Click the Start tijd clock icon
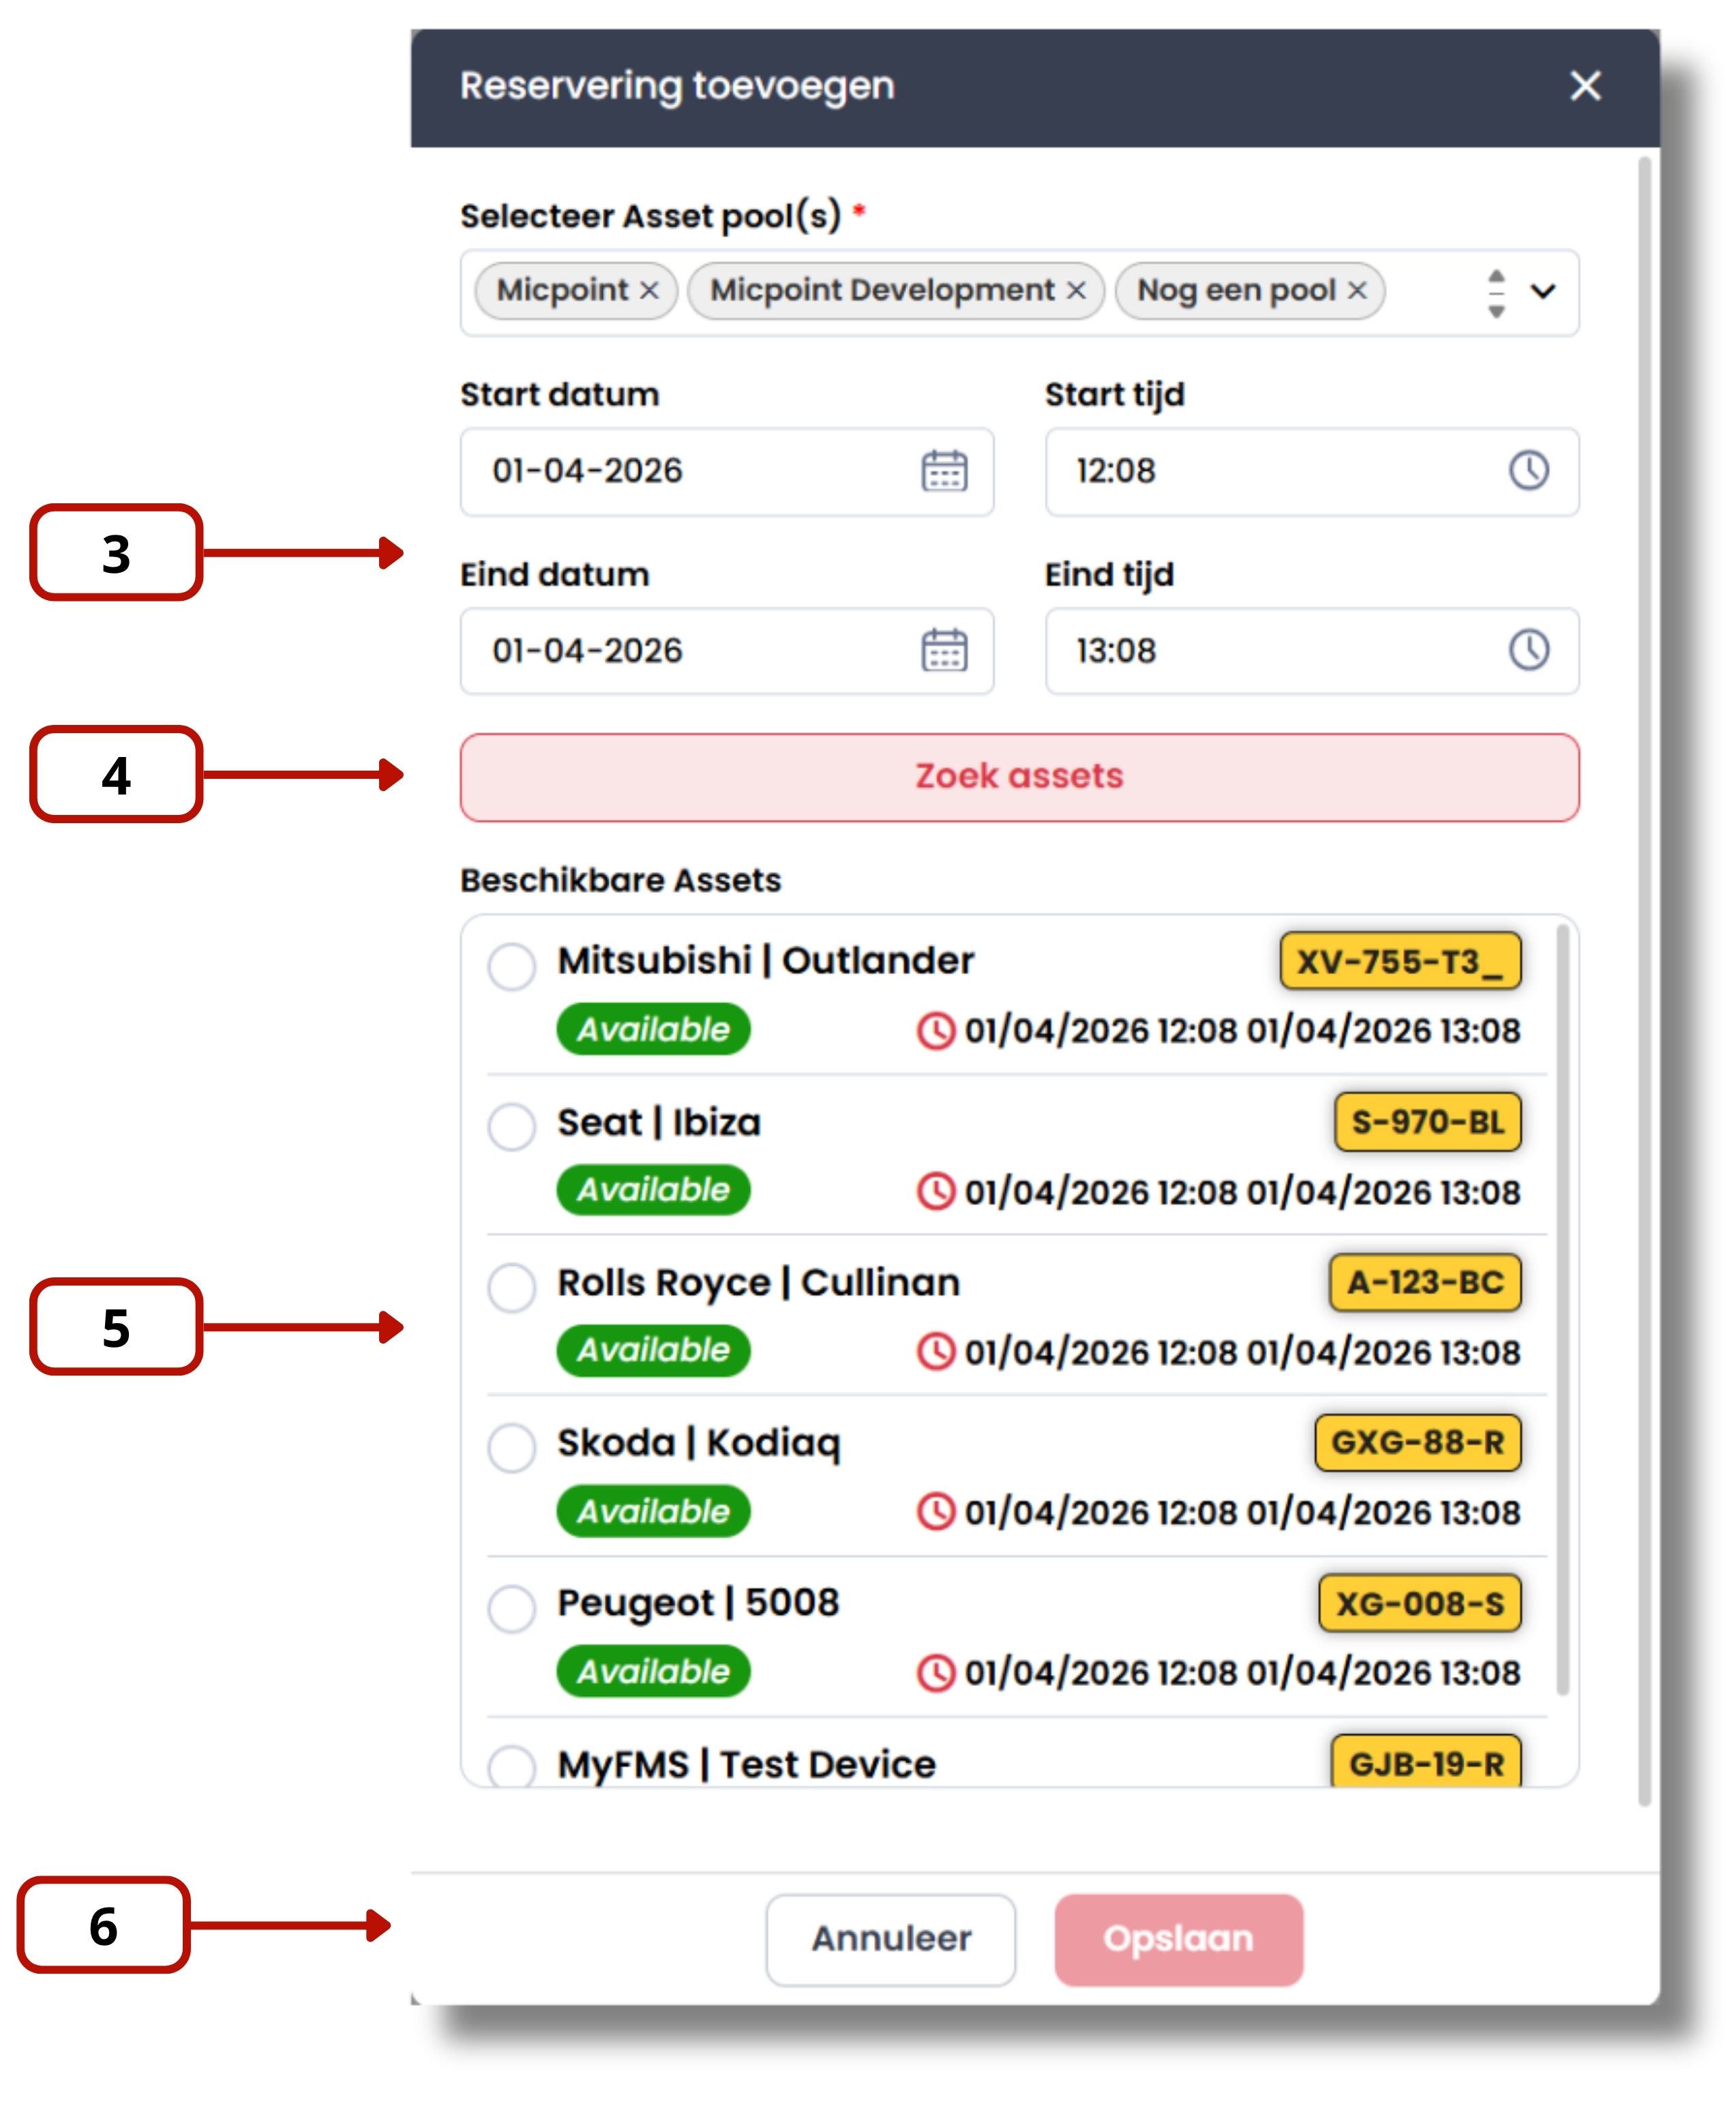The height and width of the screenshot is (2106, 1736). pyautogui.click(x=1528, y=470)
